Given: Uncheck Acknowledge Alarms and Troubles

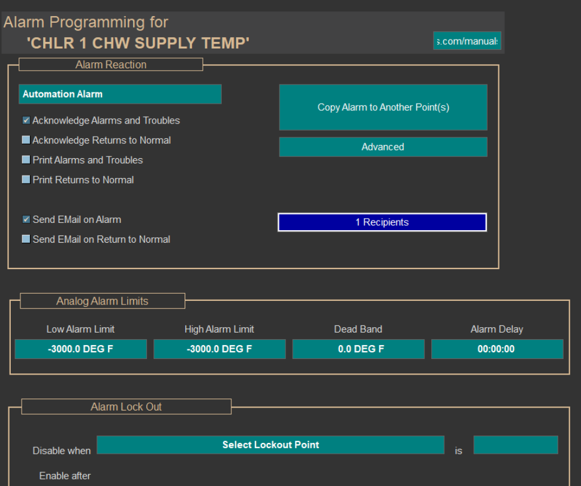Looking at the screenshot, I should [x=26, y=120].
